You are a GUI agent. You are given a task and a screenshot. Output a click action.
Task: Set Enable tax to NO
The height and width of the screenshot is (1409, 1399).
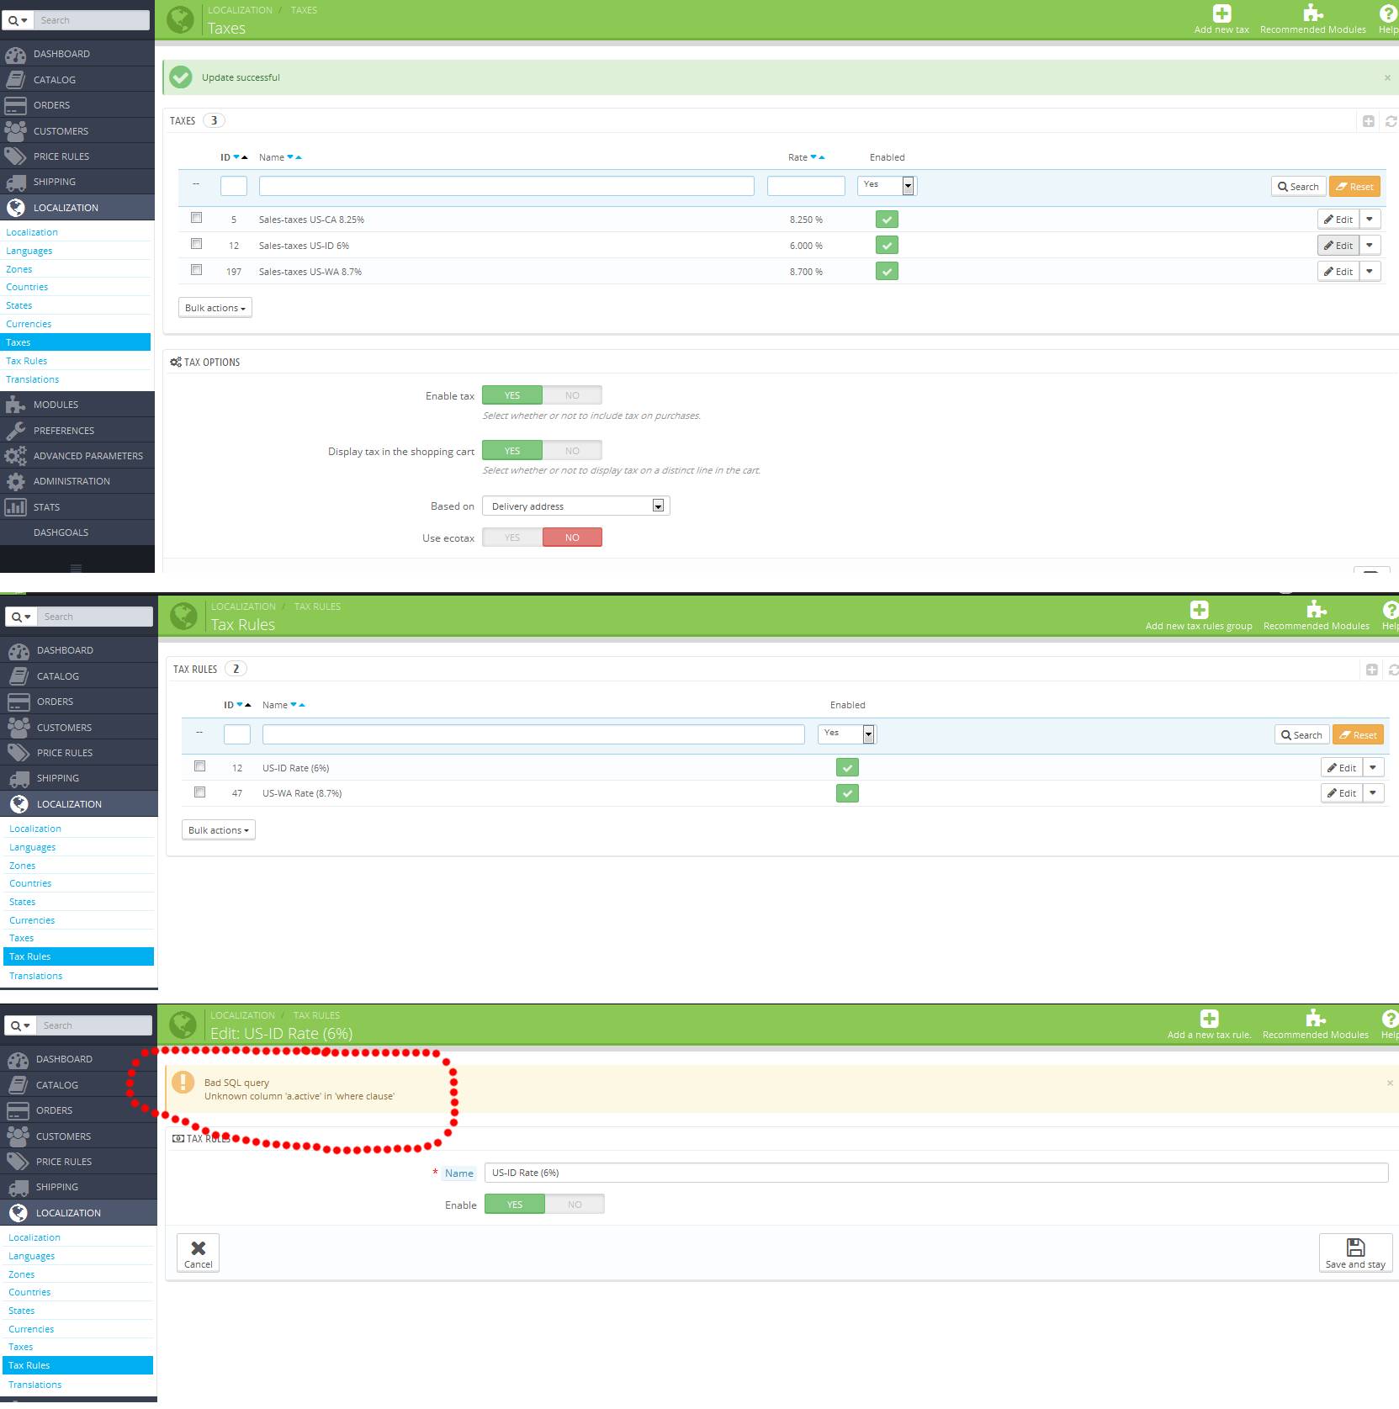click(572, 395)
